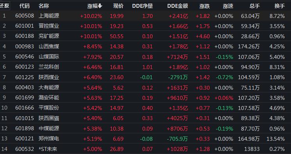Open the 山西焦煤 stock entry
Image resolution: width=291 pixels, height=154 pixels.
[x=49, y=46]
